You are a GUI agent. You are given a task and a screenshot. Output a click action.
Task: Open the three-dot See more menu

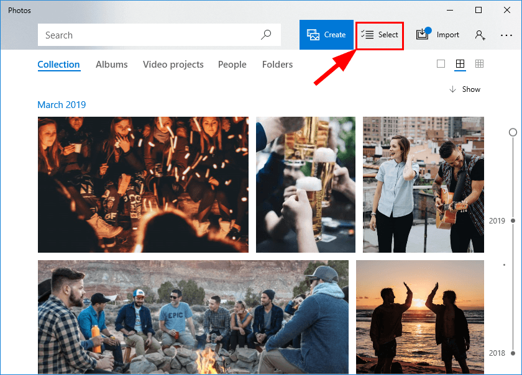coord(506,35)
